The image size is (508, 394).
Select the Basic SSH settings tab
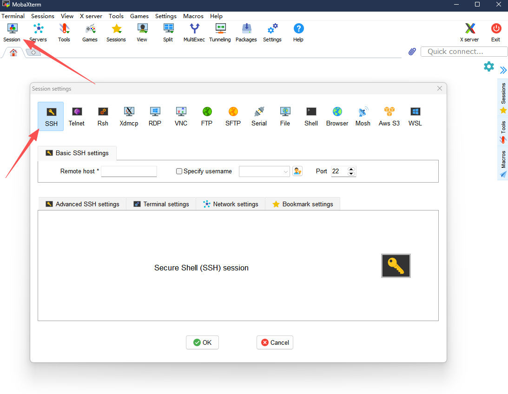click(77, 153)
